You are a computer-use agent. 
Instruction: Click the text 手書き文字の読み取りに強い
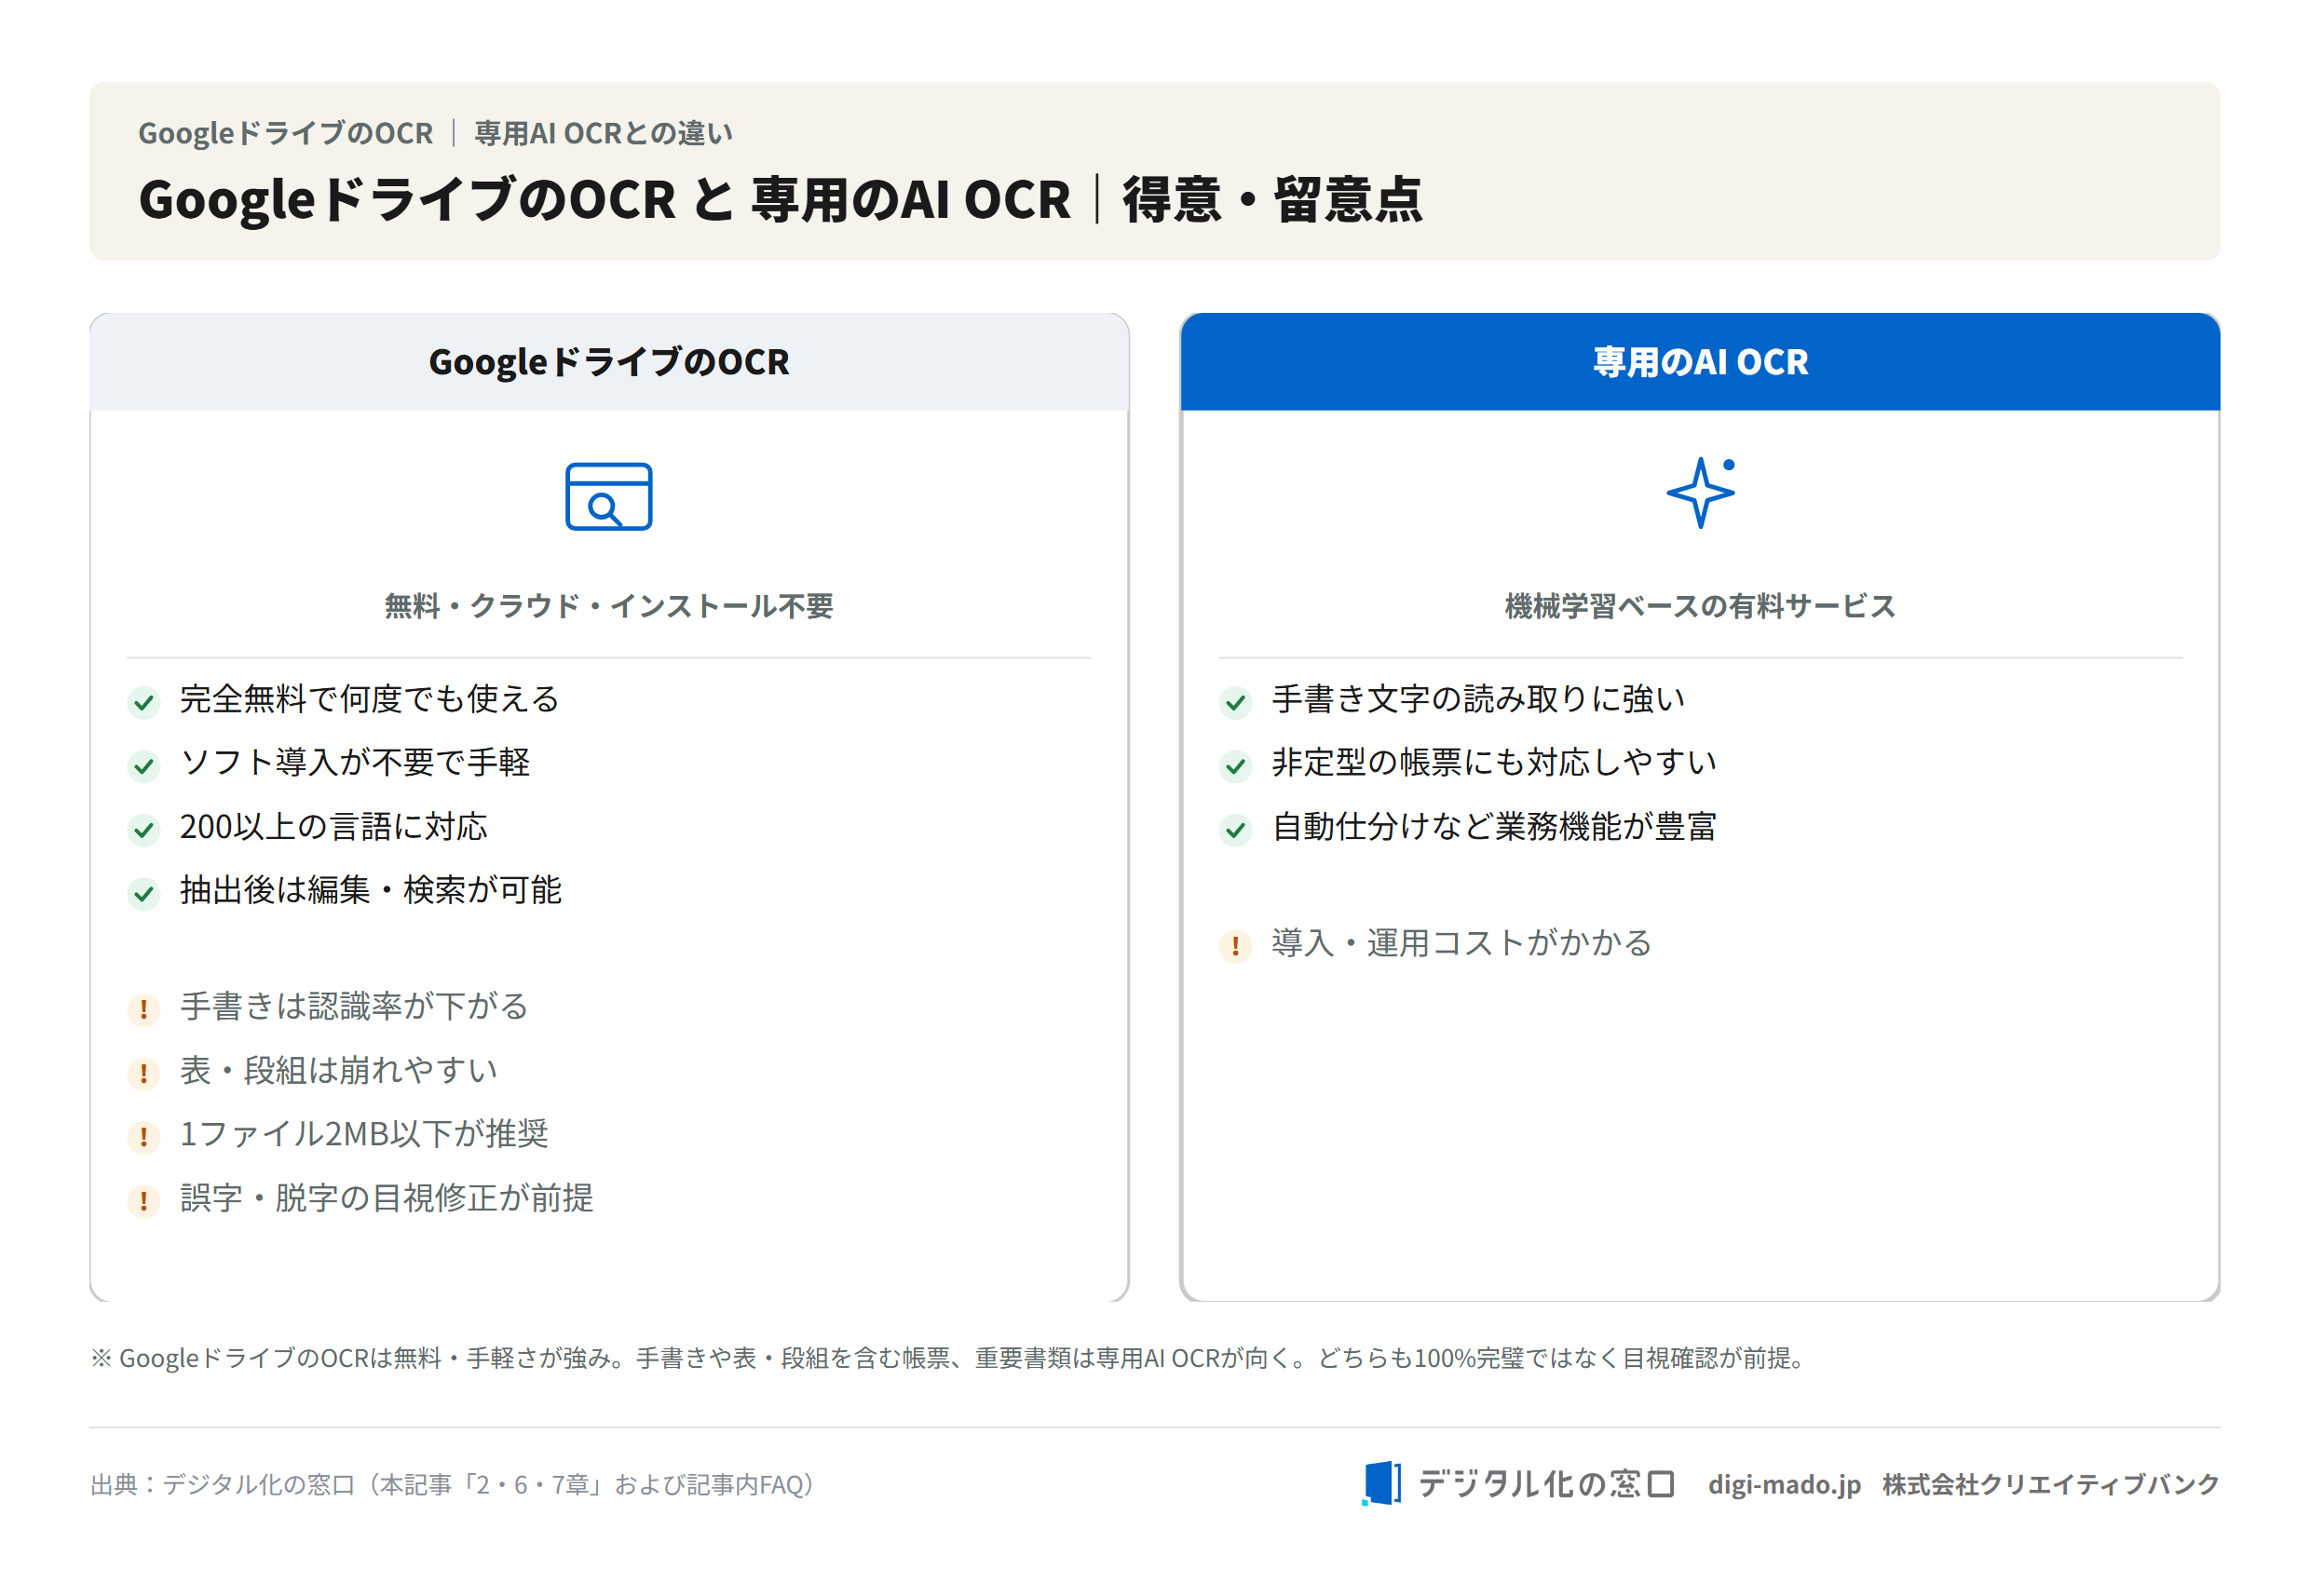1478,699
